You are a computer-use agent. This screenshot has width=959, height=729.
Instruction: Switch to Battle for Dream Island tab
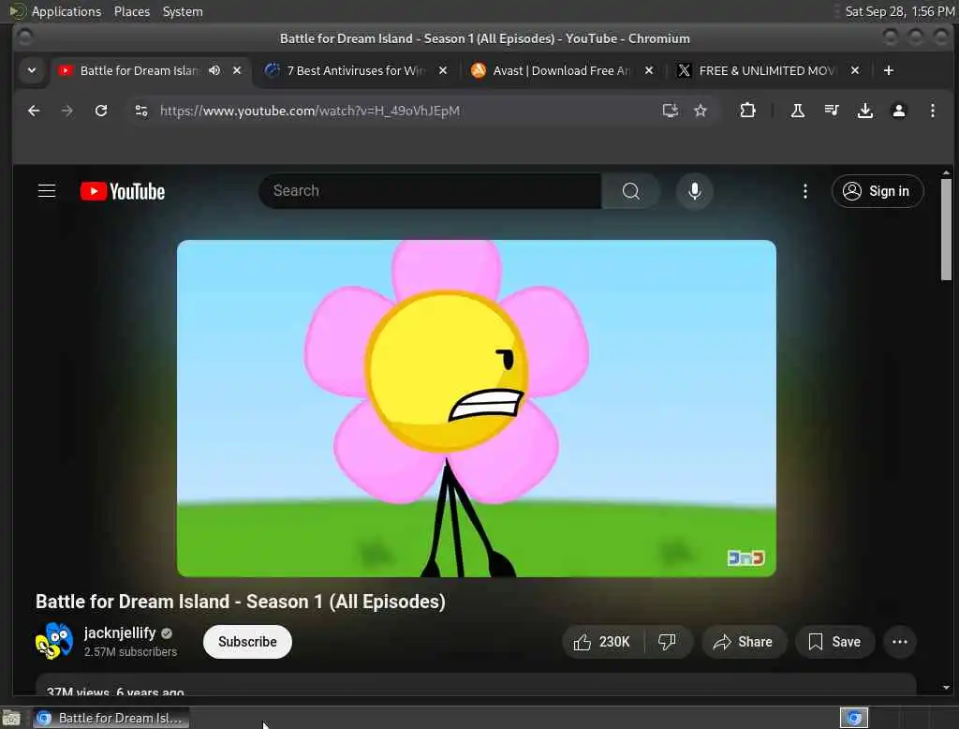[140, 70]
